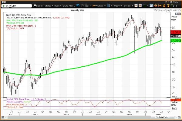Click the stochastic pane close icon
Image resolution: width=182 pixels, height=121 pixels.
pyautogui.click(x=180, y=99)
